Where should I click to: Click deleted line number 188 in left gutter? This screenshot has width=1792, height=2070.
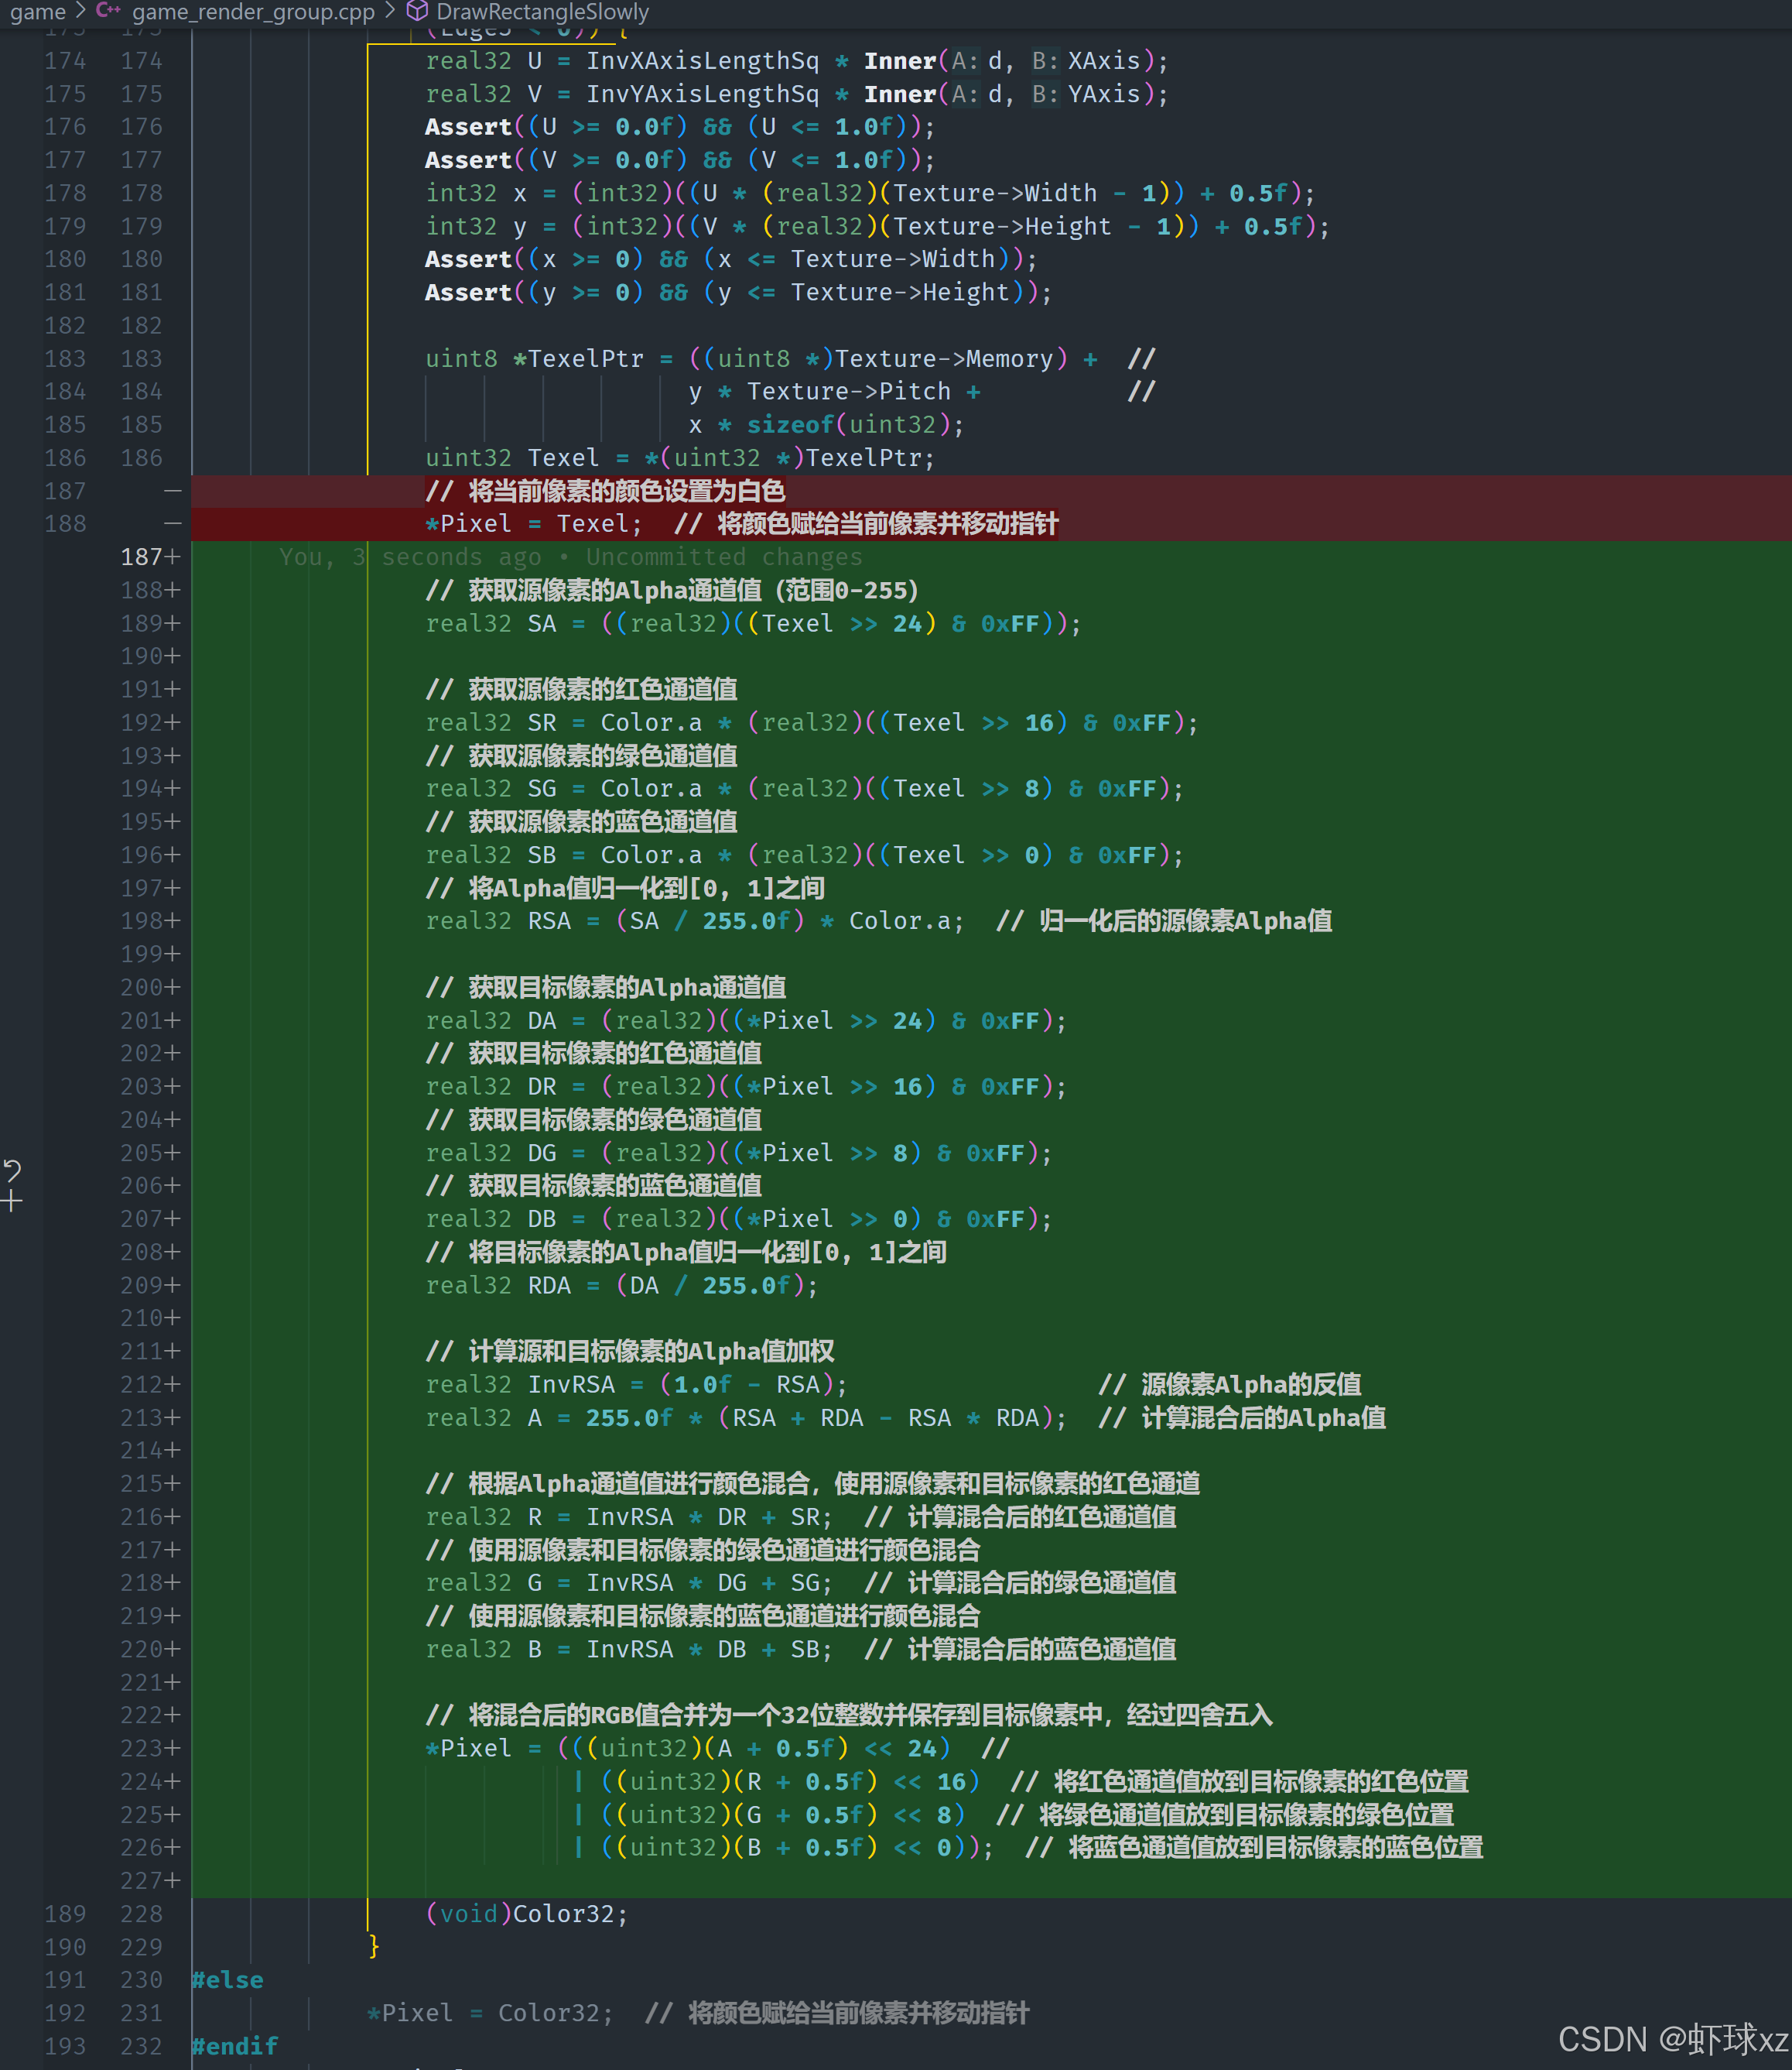tap(65, 523)
